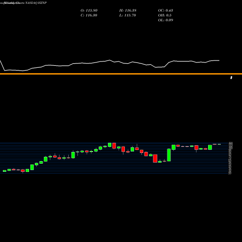Click the NASDAQ HZNP chart title

point(36,3)
